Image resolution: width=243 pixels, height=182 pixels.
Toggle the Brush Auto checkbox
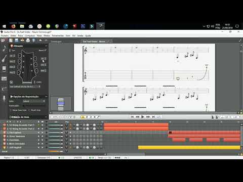tap(29, 110)
